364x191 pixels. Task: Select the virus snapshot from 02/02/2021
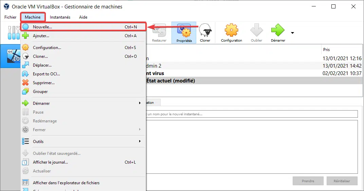click(x=254, y=73)
